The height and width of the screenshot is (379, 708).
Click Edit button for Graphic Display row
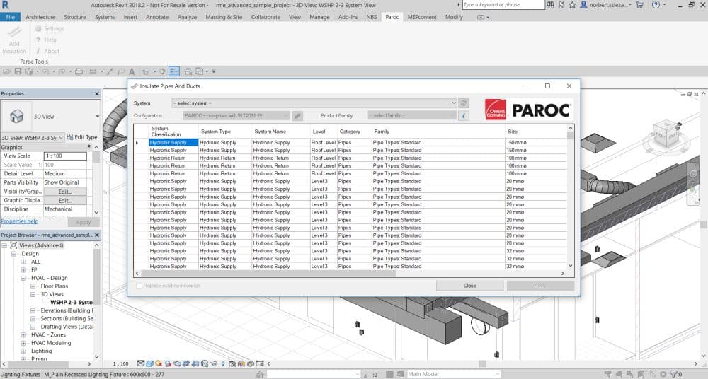pos(65,200)
